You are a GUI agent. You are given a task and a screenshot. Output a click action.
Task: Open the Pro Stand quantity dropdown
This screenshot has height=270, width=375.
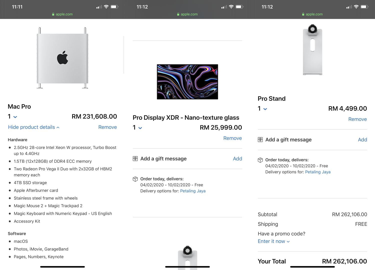click(x=262, y=109)
